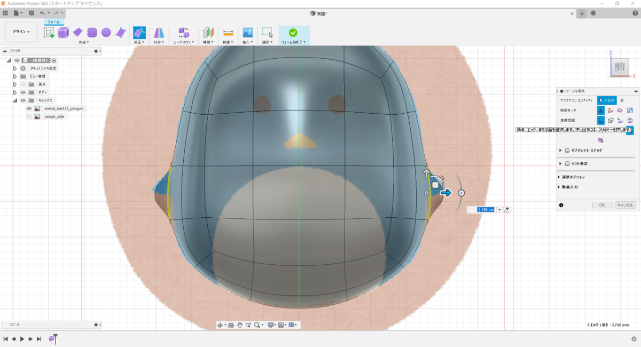Image resolution: width=641 pixels, height=347 pixels.
Task: Expand the ドキュメントの設定 node
Action: [x=15, y=68]
